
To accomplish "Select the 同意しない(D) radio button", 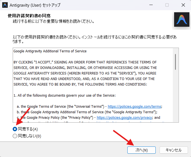I will coord(15,136).
